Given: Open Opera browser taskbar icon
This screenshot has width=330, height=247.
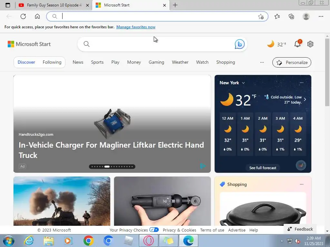Looking at the screenshot, I should click(148, 241).
